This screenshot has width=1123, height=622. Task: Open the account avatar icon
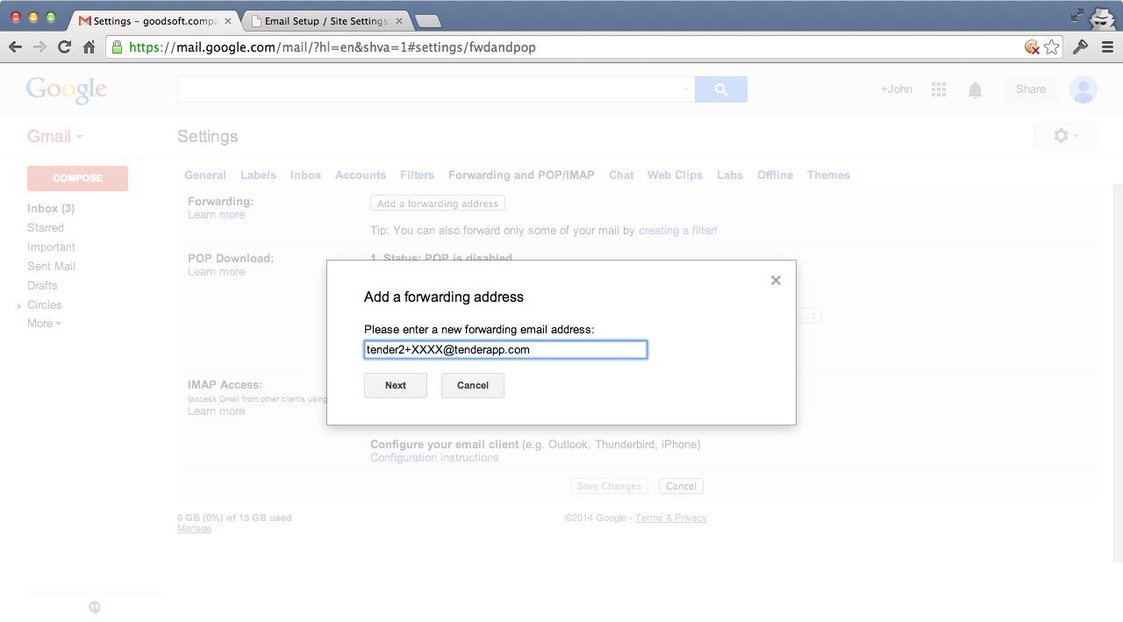[x=1084, y=89]
